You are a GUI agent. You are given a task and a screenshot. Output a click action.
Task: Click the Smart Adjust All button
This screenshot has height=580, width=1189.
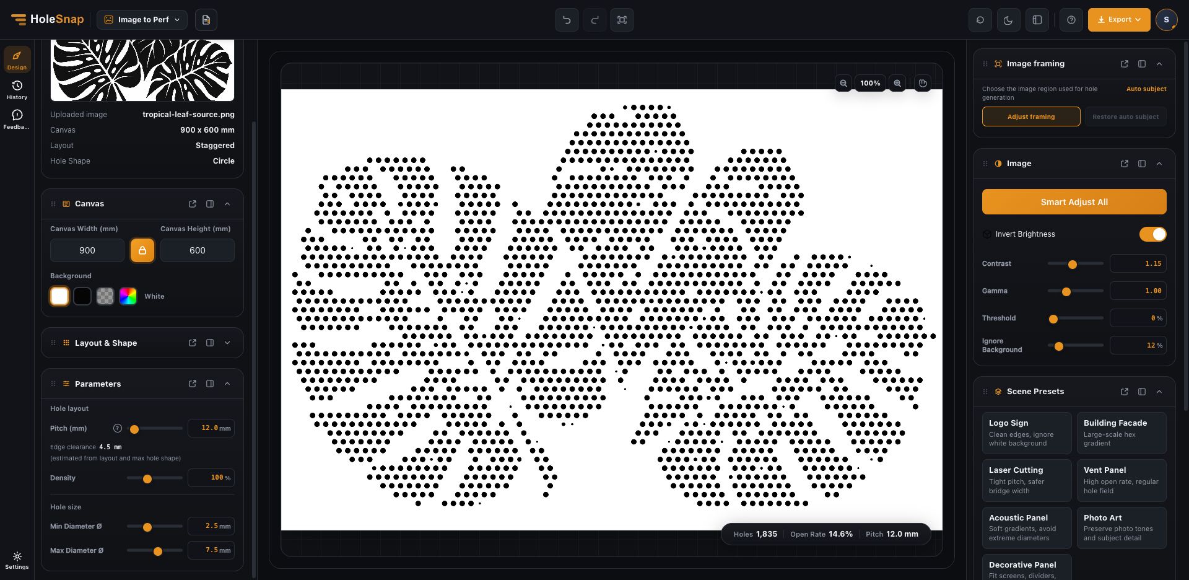pyautogui.click(x=1074, y=202)
